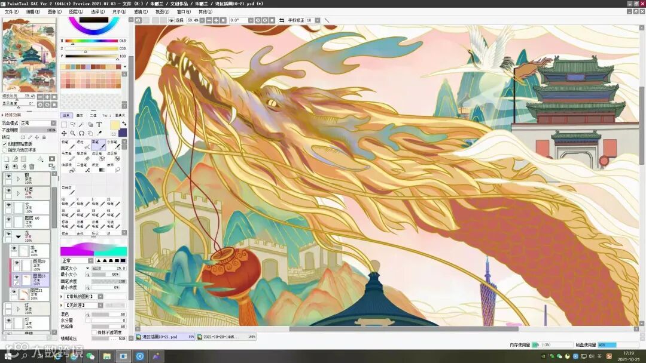The height and width of the screenshot is (363, 646).
Task: Select the Move tool
Action: click(64, 133)
